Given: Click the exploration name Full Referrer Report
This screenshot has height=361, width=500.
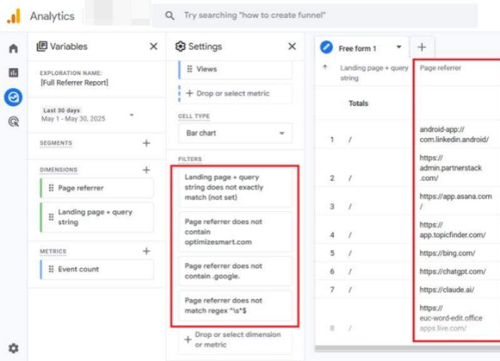Looking at the screenshot, I should pos(74,83).
